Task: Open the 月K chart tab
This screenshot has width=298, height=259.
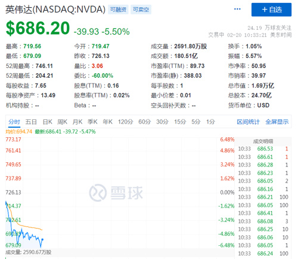Action: click(77, 122)
